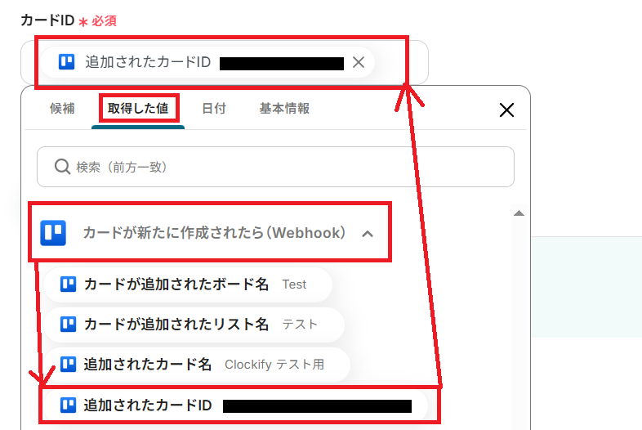
Task: Click the カードが新たに作成されたら(Webhook) header
Action: 210,232
